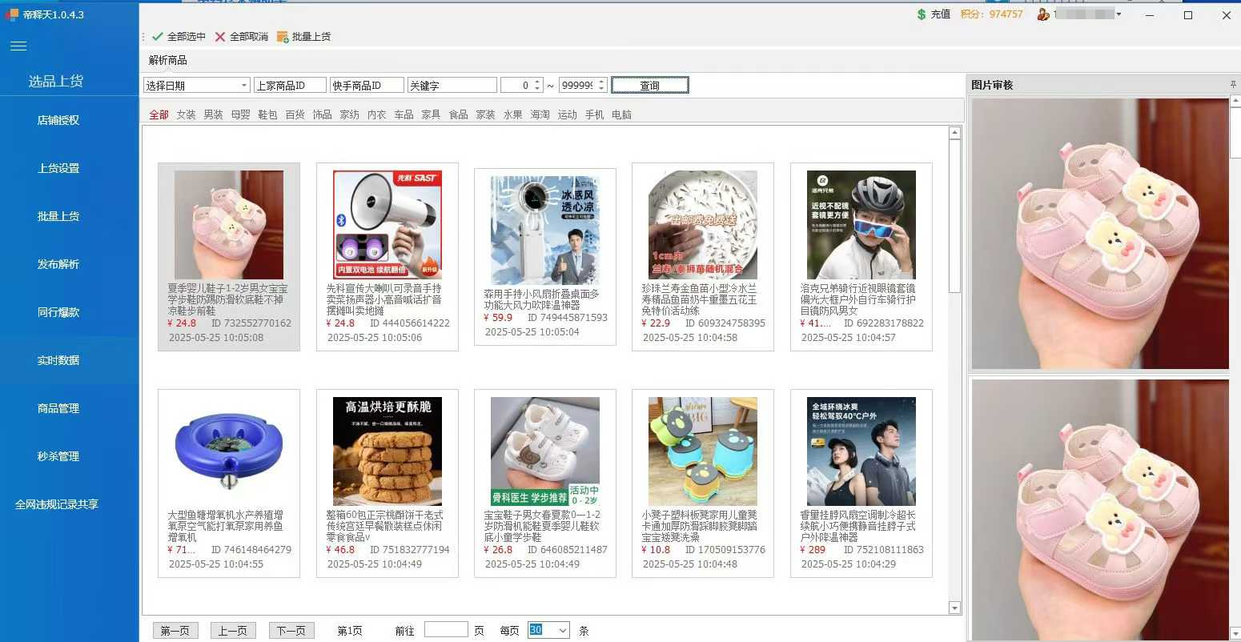1241x642 pixels.
Task: Click the batch listing toolbar icon
Action: tap(283, 37)
